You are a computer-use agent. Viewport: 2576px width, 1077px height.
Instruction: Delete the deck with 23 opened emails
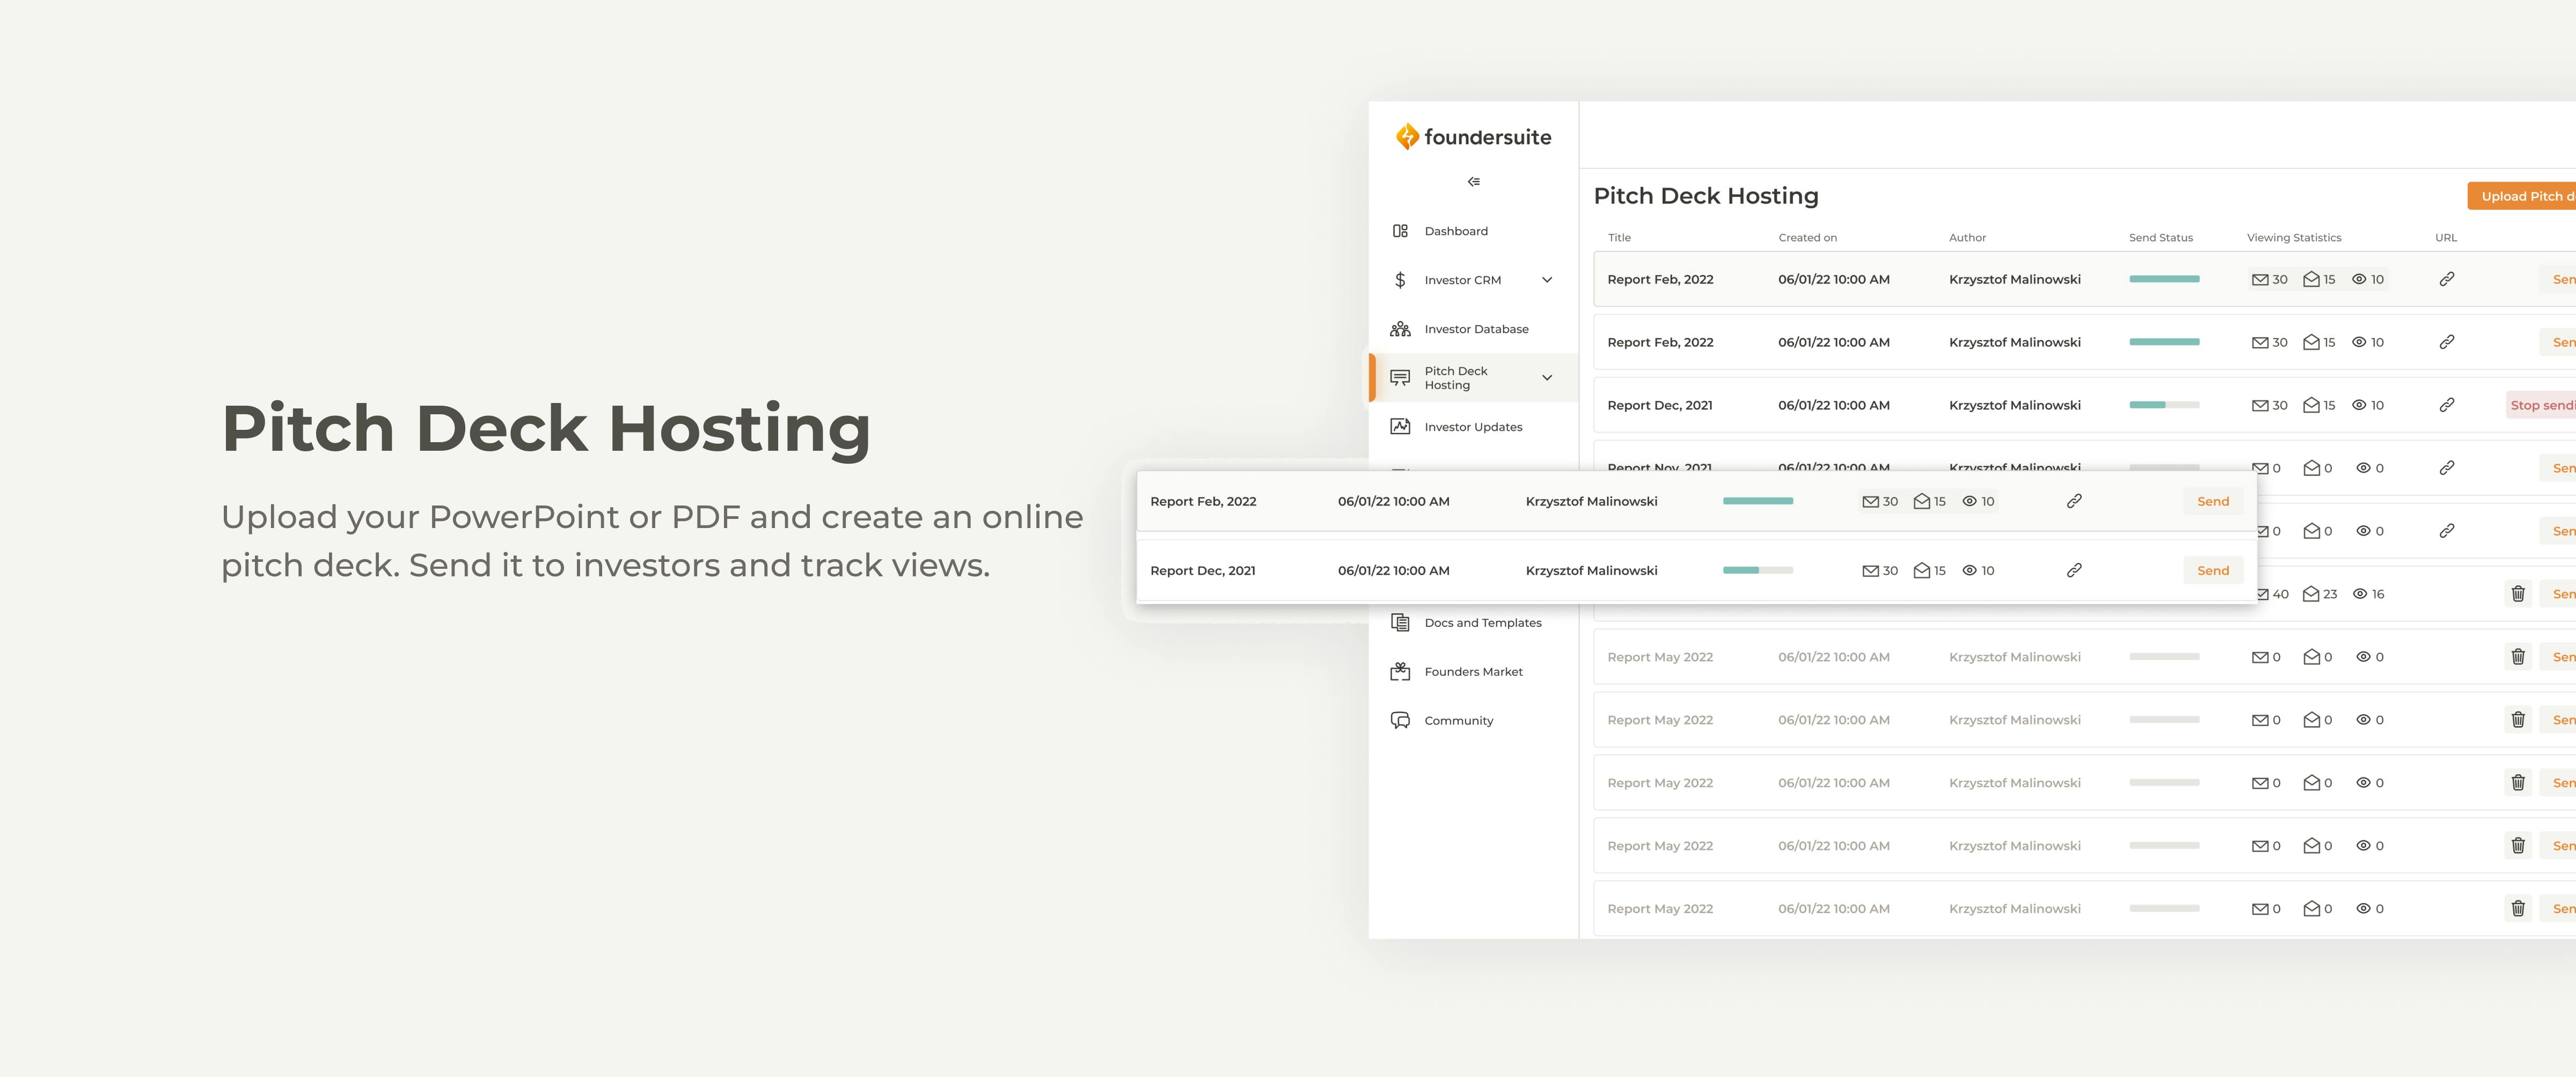pyautogui.click(x=2518, y=594)
